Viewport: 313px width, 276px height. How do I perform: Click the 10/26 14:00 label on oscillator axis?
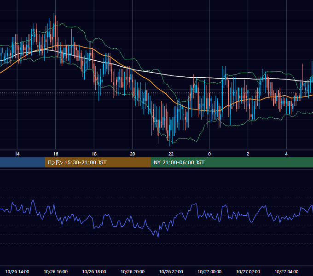click(x=17, y=271)
